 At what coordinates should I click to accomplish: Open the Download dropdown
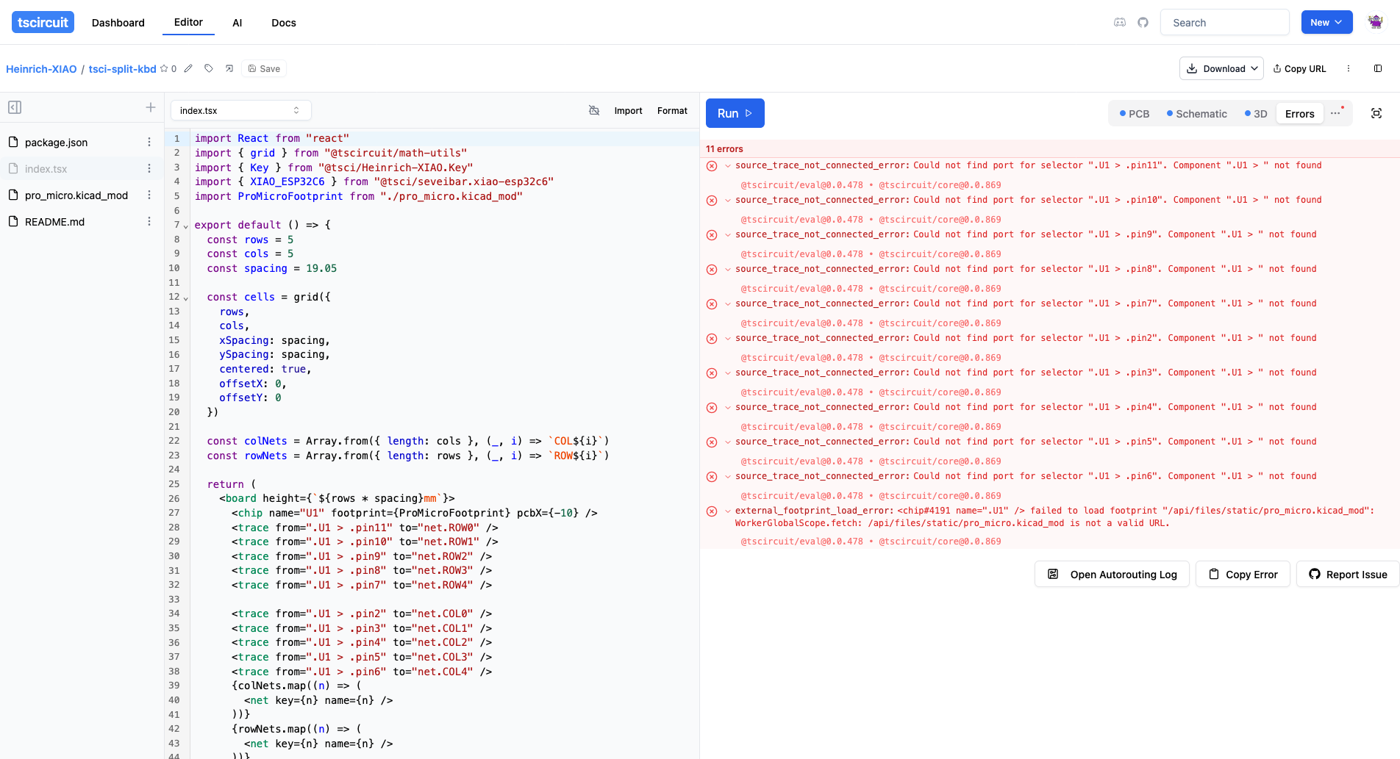point(1221,68)
